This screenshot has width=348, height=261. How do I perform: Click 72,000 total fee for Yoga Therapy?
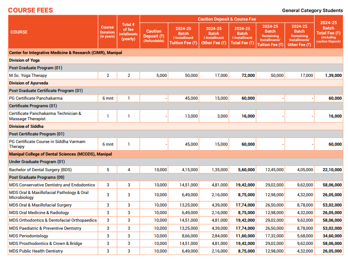point(248,76)
